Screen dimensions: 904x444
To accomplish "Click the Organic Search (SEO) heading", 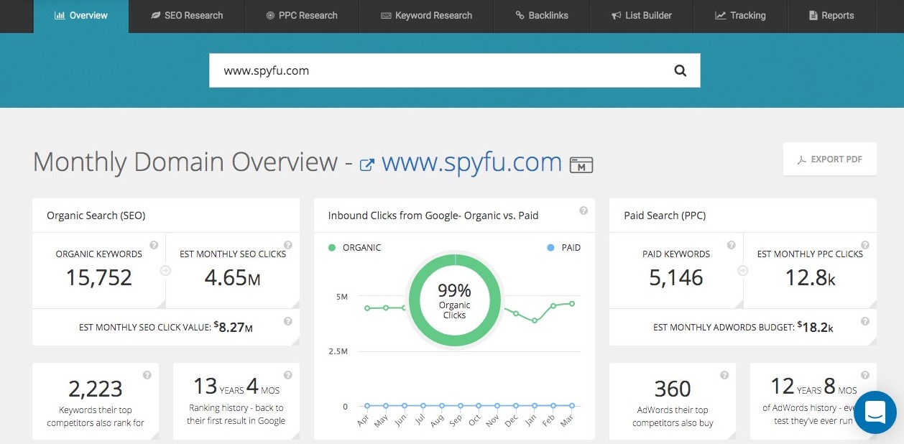I will [x=96, y=216].
